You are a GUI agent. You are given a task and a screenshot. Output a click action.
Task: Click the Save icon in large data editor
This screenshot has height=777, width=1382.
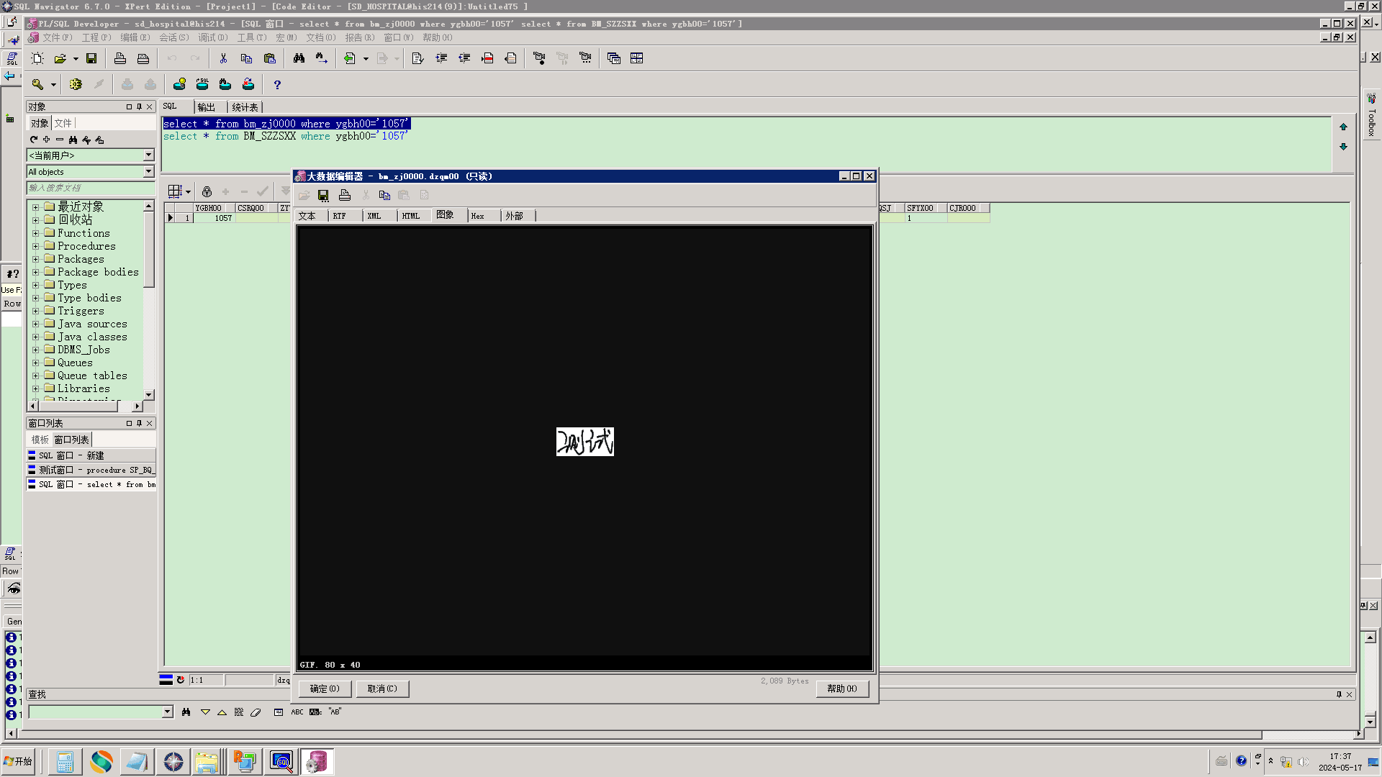point(323,195)
